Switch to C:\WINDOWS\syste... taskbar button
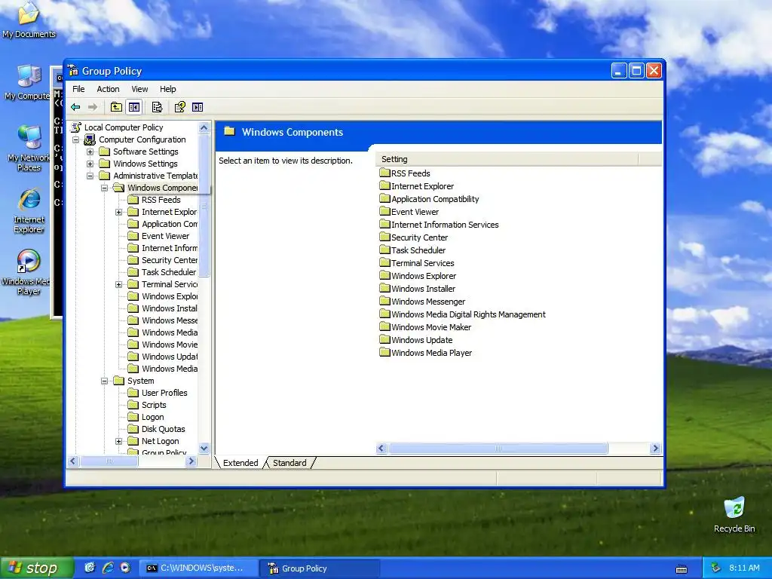772x579 pixels. click(198, 568)
